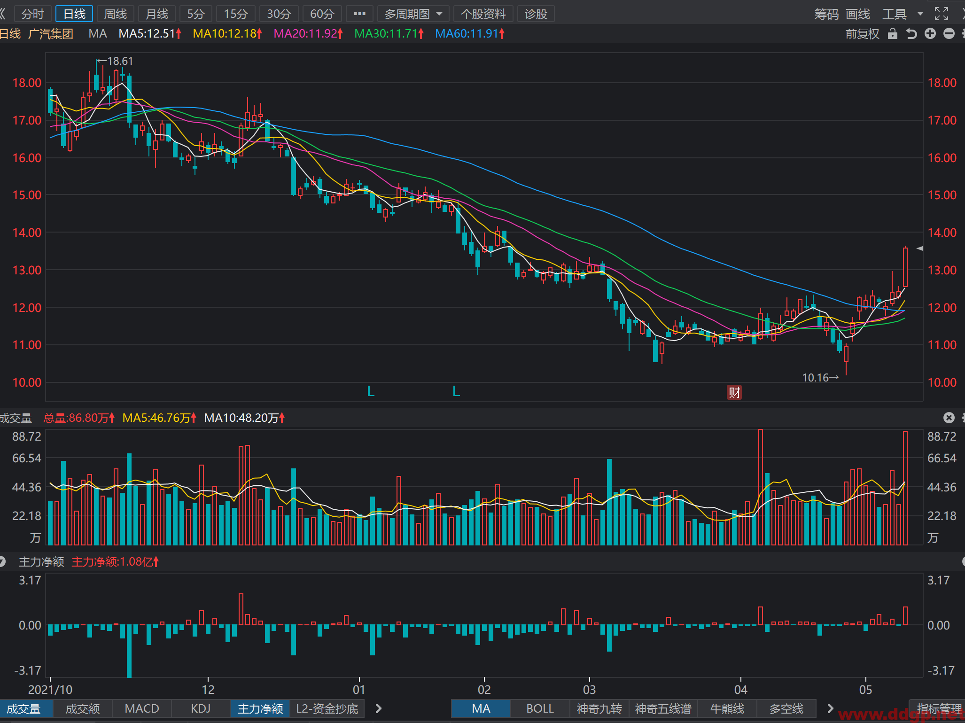Show more overlay tabs via right chevron
The width and height of the screenshot is (965, 723).
[x=830, y=708]
